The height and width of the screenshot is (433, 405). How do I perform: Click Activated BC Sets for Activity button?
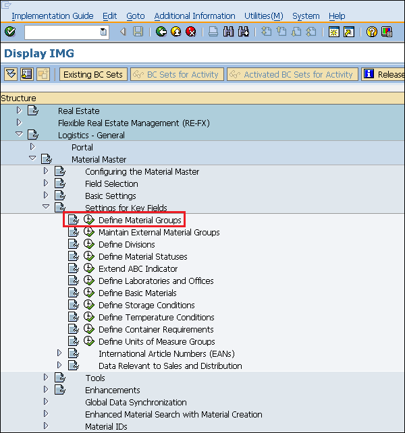point(292,74)
